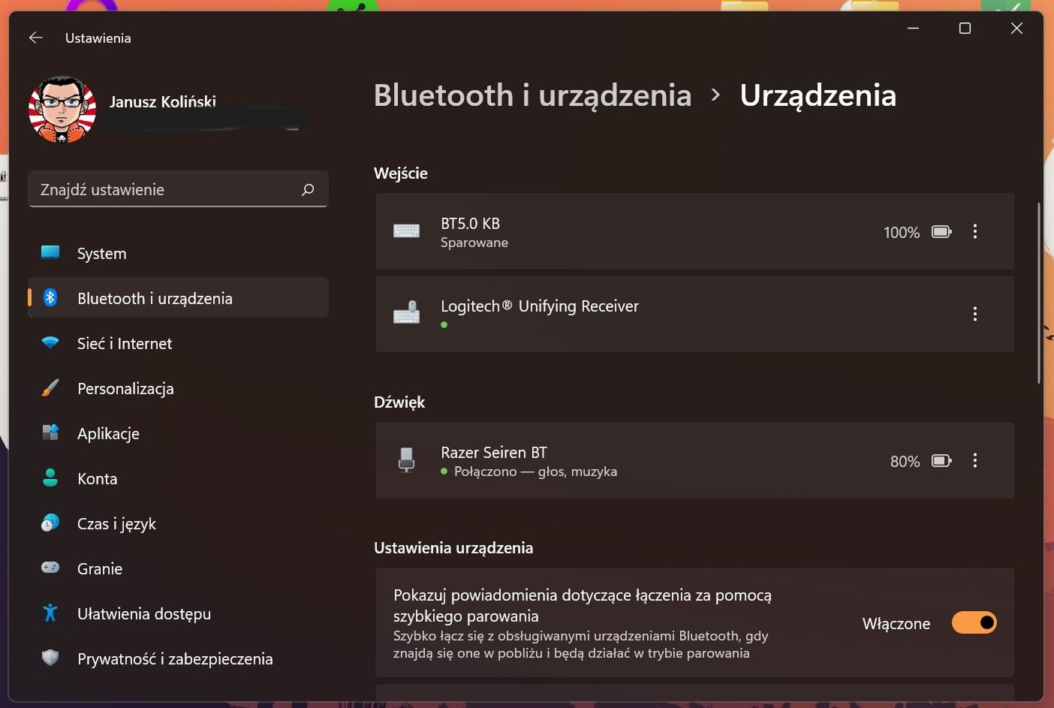Open Prywatność i zabezpieczenia settings

click(x=178, y=658)
